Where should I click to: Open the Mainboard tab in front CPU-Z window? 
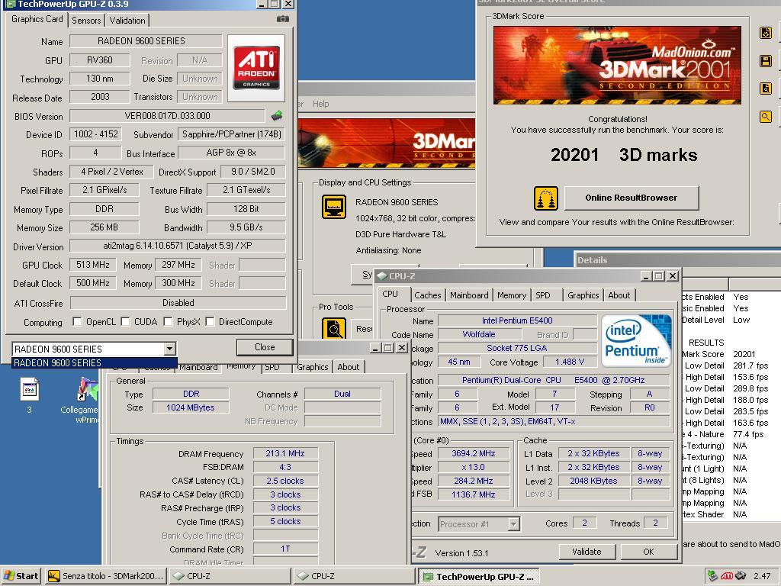pyautogui.click(x=469, y=295)
